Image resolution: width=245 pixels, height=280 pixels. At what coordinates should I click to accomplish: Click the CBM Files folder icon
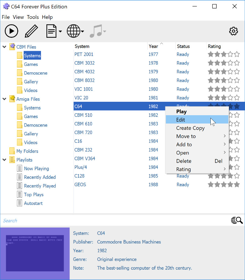pos(12,47)
